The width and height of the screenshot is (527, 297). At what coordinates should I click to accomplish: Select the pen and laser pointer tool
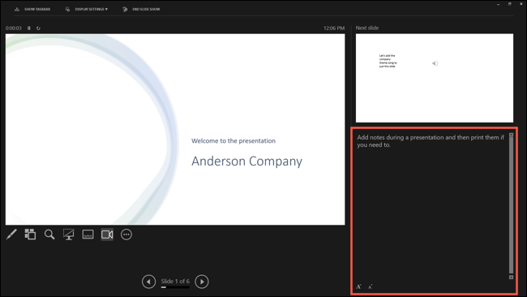coord(11,235)
